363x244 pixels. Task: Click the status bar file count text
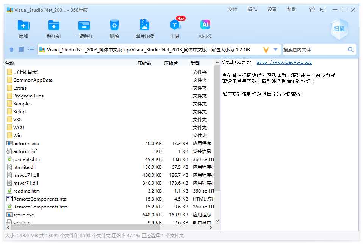point(94,236)
